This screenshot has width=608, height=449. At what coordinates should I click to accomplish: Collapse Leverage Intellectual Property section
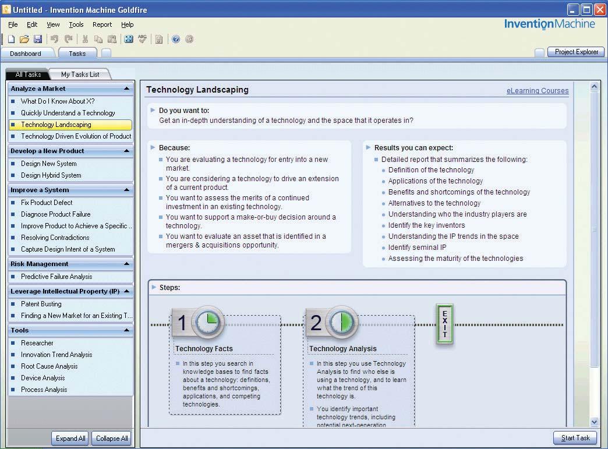pos(126,291)
